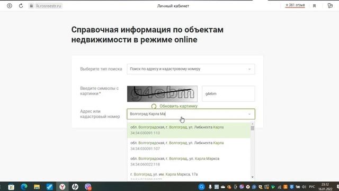The image size is (339, 191).
Task: Open the volume speaker tray icon
Action: pos(304,187)
